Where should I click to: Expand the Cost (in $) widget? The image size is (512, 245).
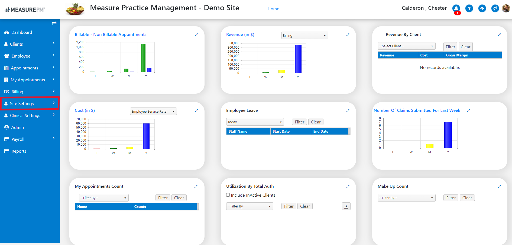click(196, 110)
